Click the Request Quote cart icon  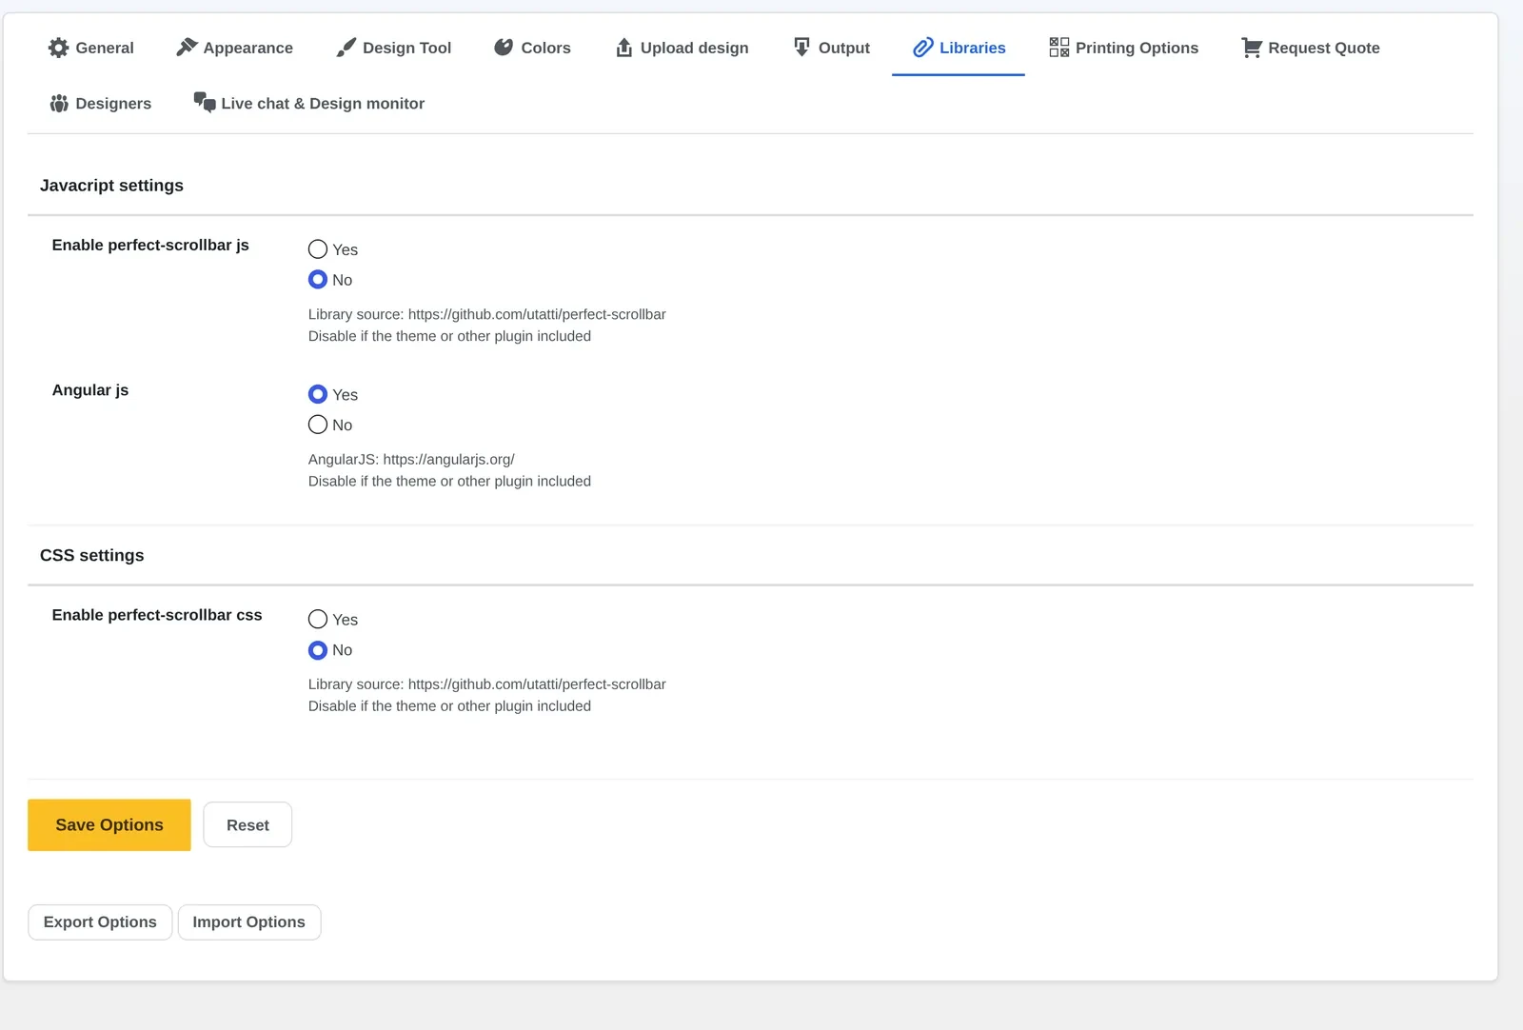pos(1252,48)
